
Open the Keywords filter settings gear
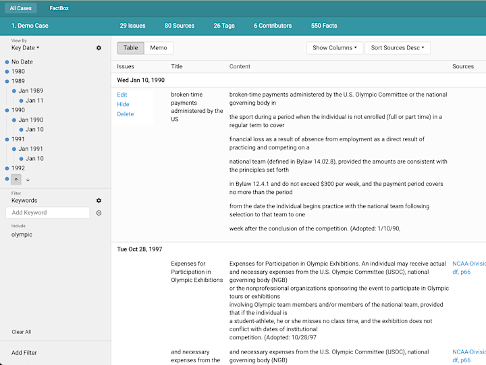pyautogui.click(x=99, y=201)
